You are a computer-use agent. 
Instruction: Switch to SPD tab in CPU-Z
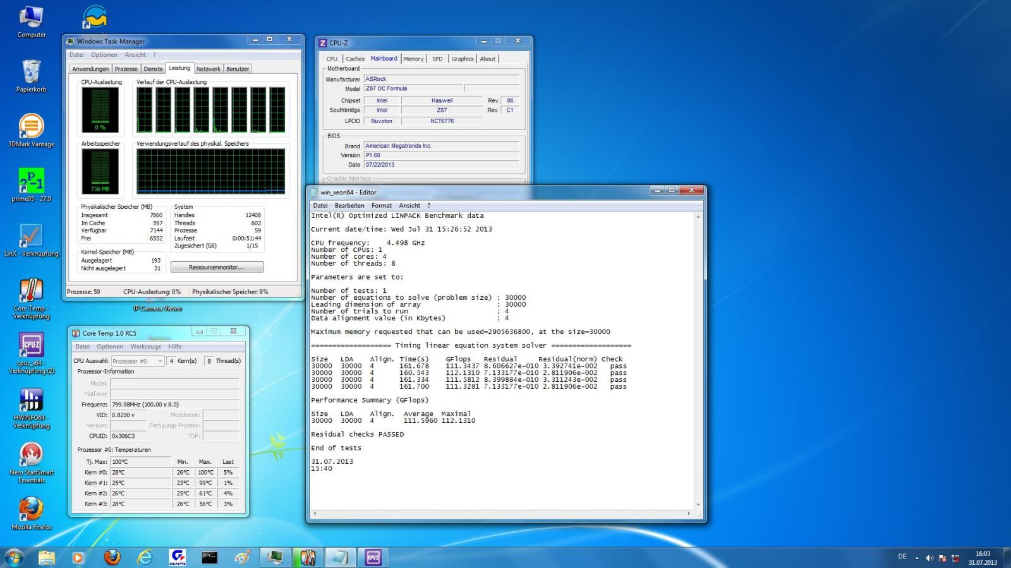(437, 59)
